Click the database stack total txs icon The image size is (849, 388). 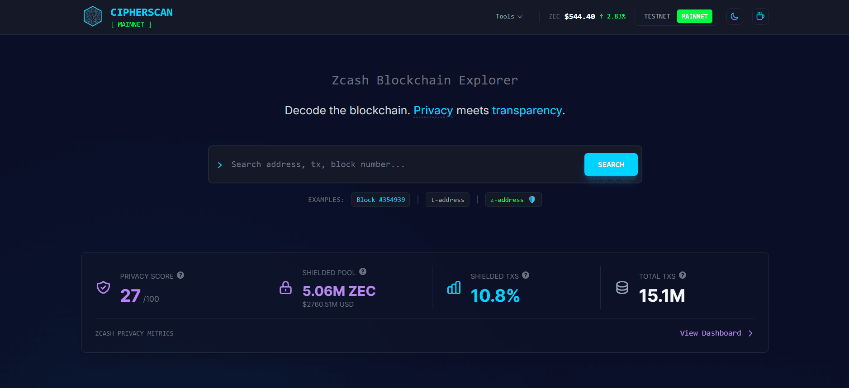coord(622,287)
